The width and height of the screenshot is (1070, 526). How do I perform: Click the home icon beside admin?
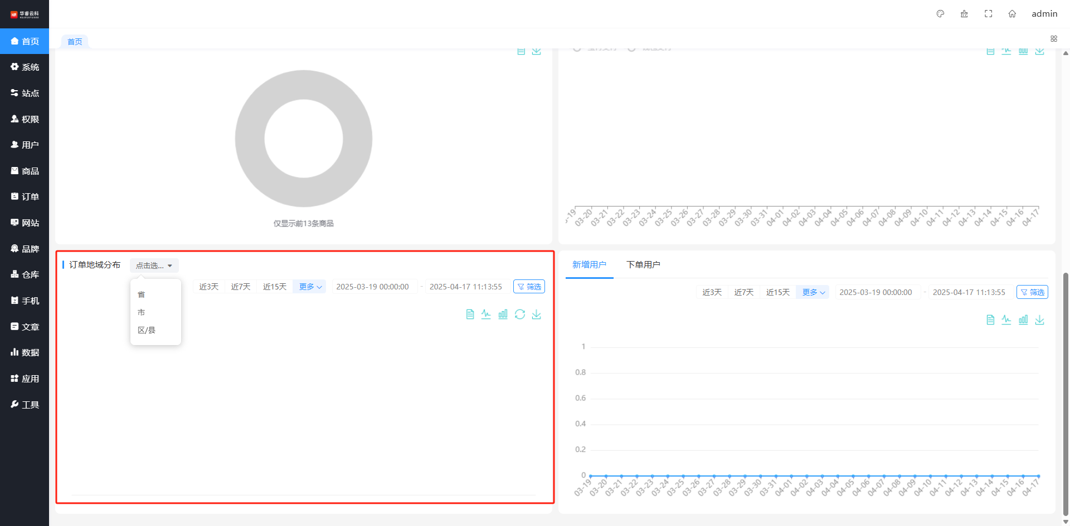[1012, 14]
